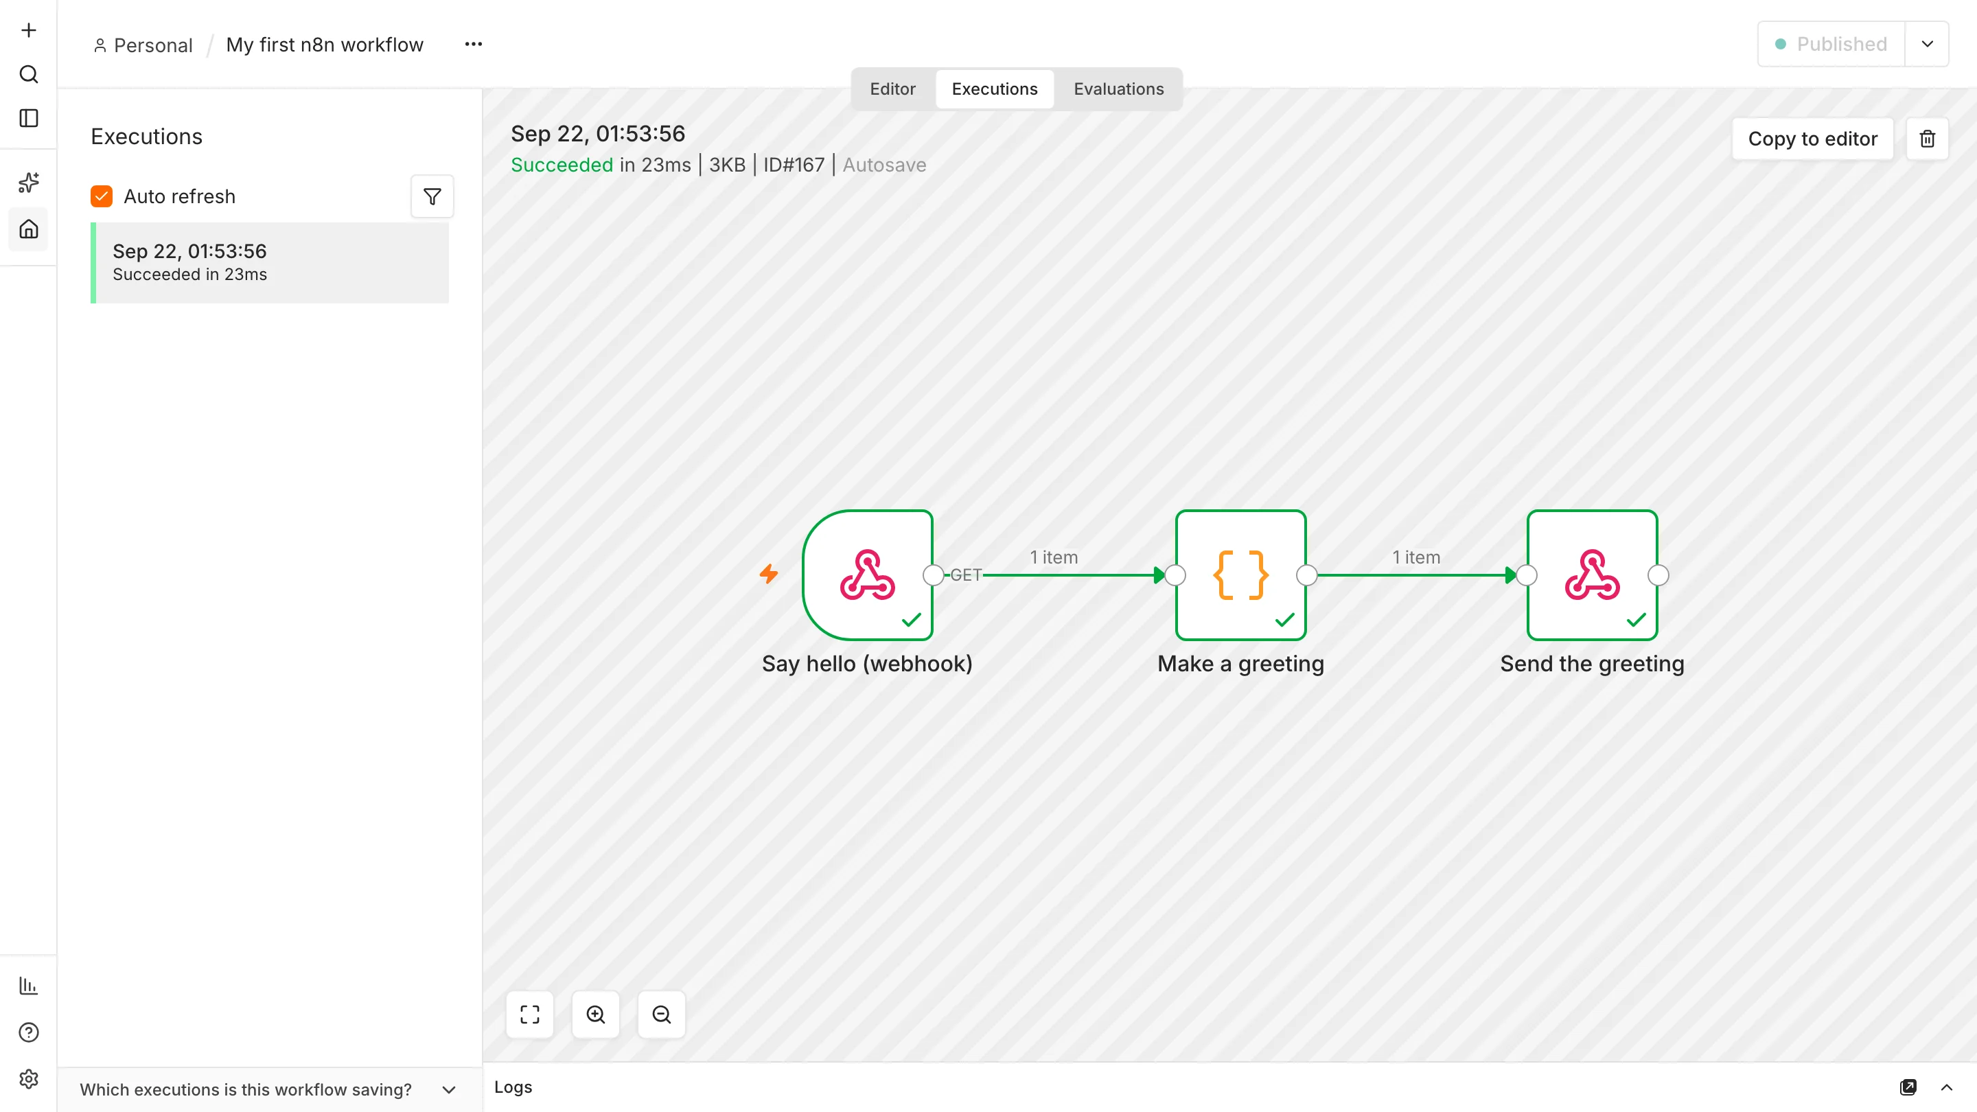Open the AI assistant sparkle icon
The height and width of the screenshot is (1112, 1977).
(28, 183)
